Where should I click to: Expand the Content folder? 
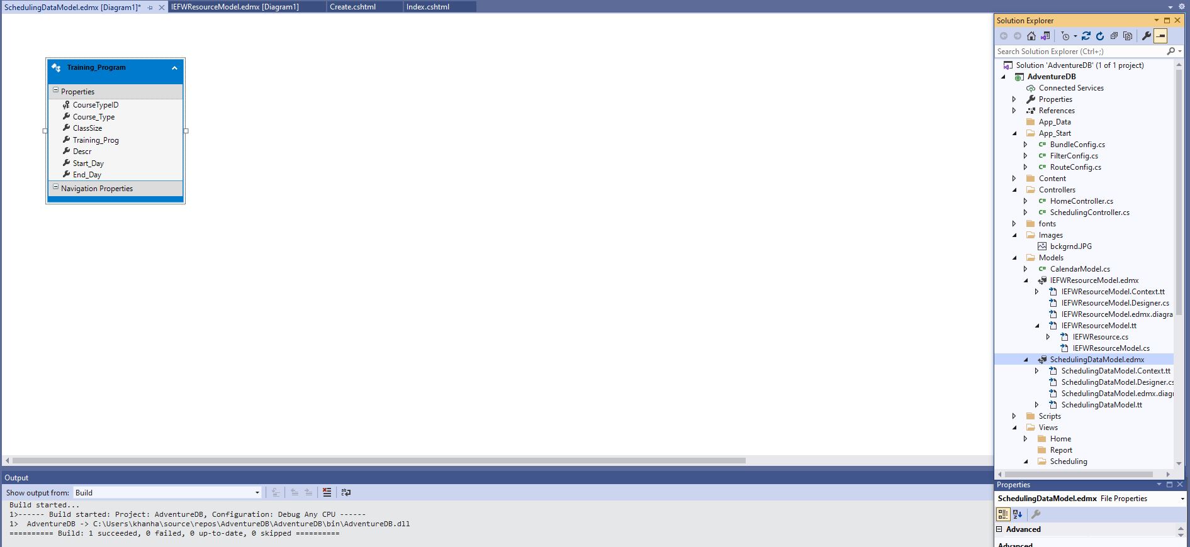1014,179
